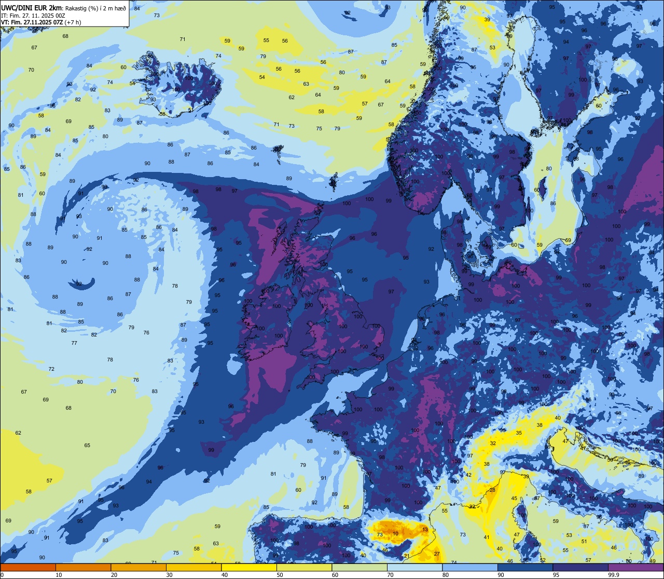Click the '28' value on the French Riviera
Viewport: 664px width, 579px height.
point(493,490)
